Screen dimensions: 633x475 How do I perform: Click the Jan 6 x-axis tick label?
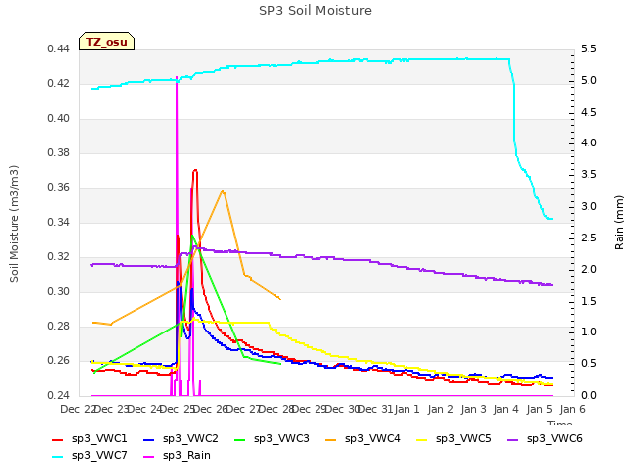573,409
